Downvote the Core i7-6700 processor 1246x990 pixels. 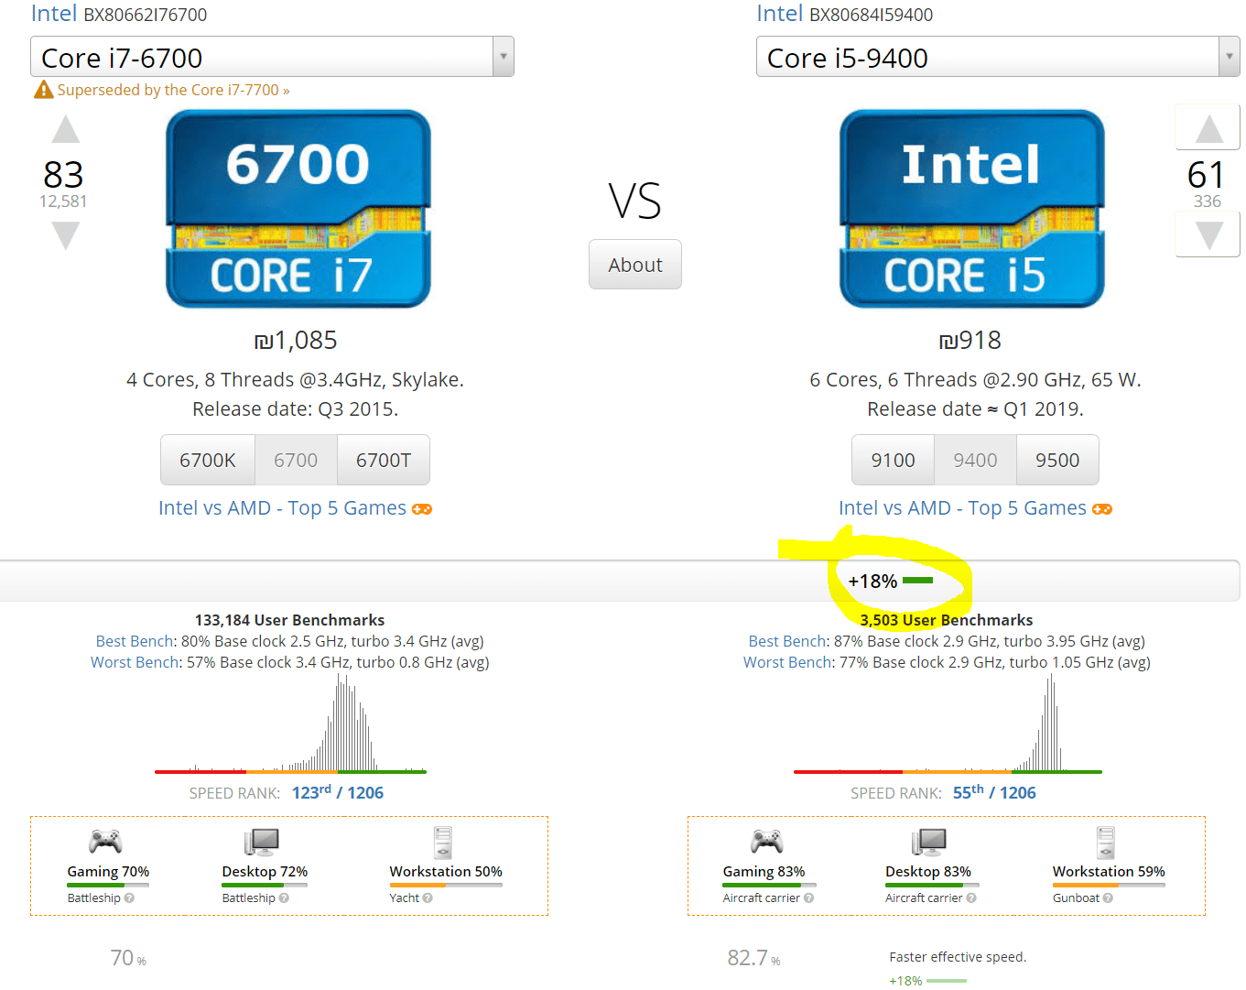(65, 235)
